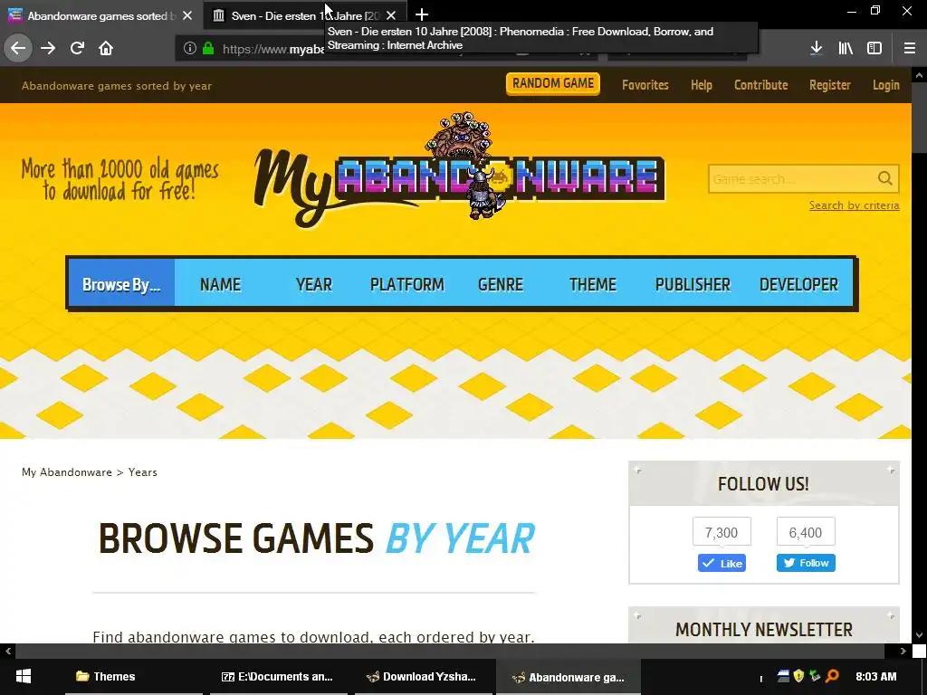This screenshot has height=695, width=927.
Task: Open the Windows Start button
Action: [23, 677]
